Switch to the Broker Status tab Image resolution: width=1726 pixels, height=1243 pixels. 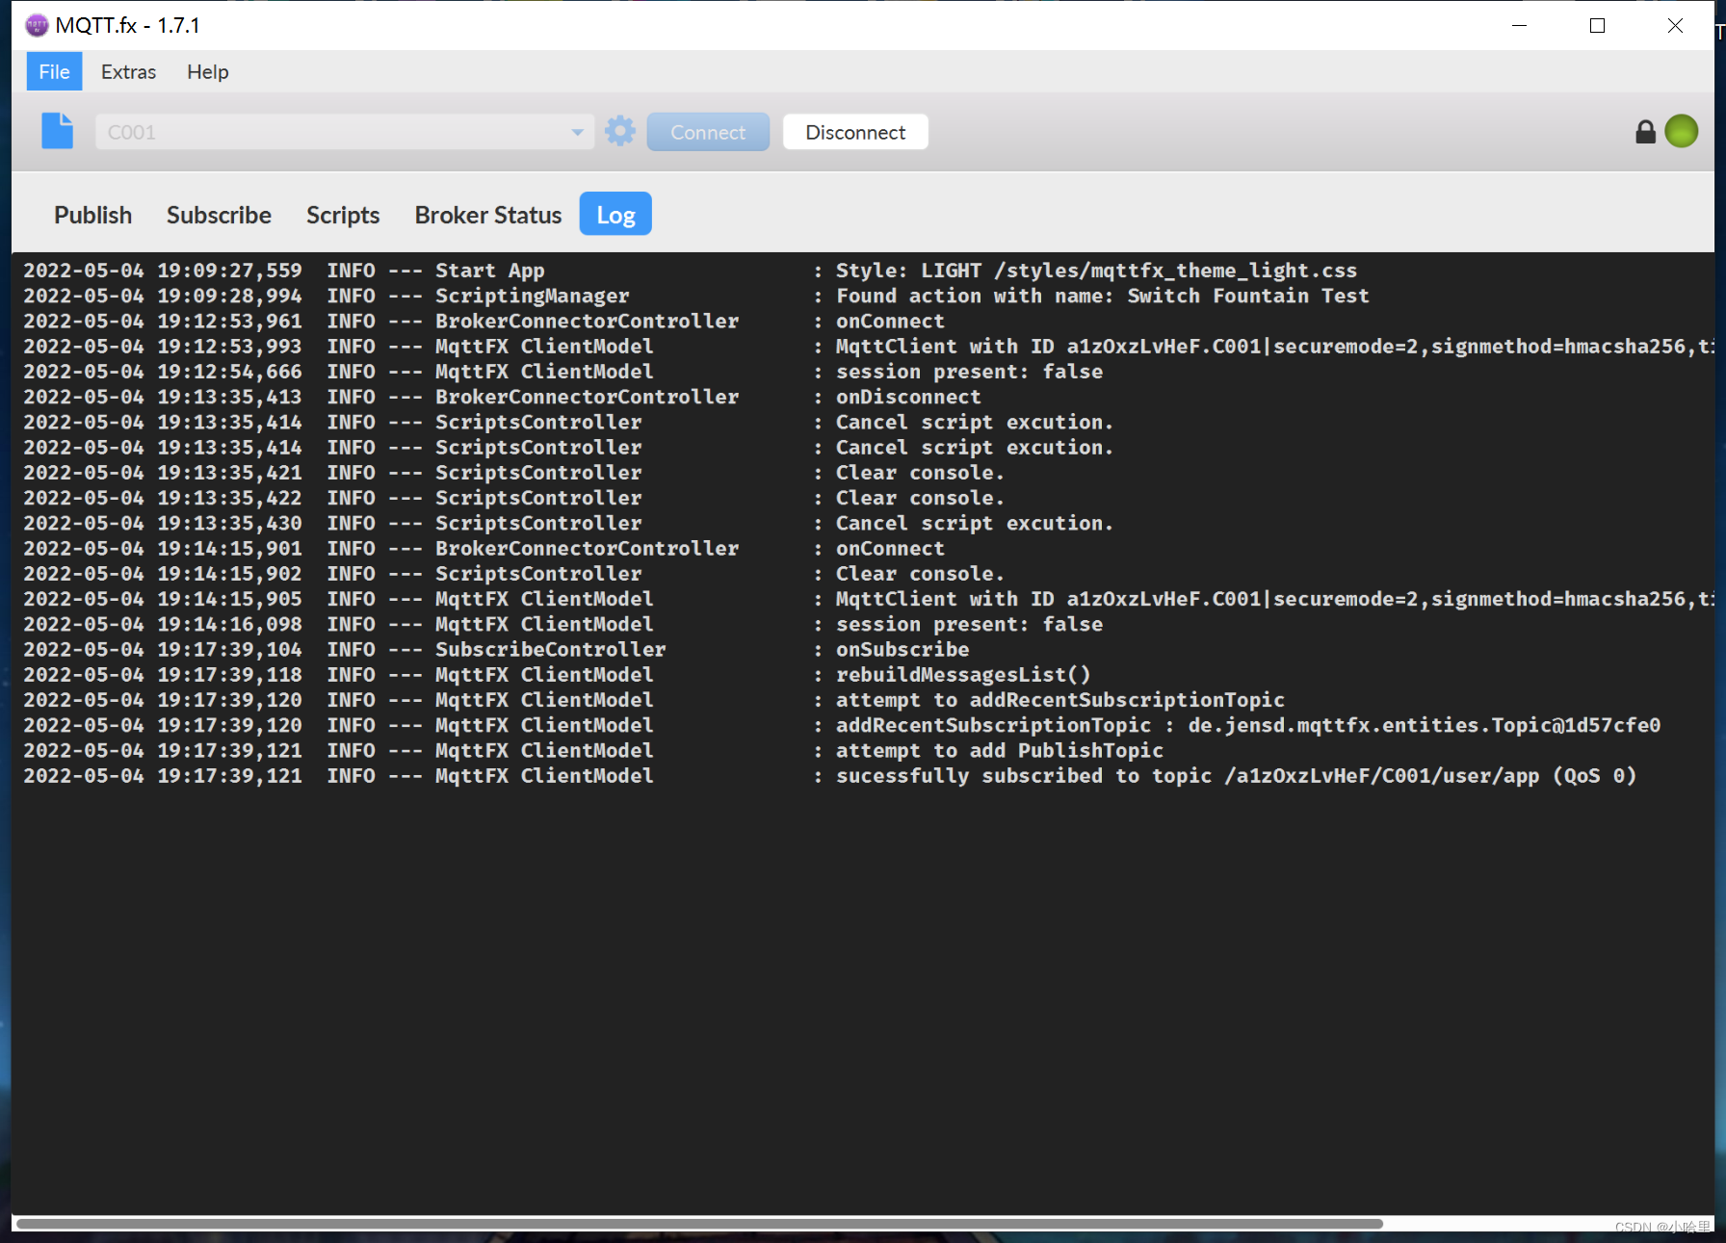coord(488,215)
